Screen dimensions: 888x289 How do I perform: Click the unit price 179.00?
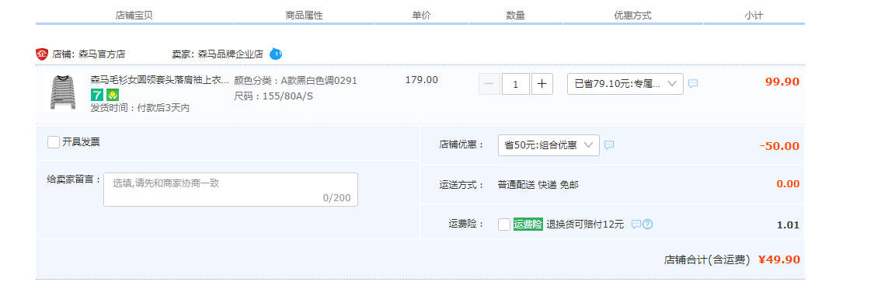421,80
